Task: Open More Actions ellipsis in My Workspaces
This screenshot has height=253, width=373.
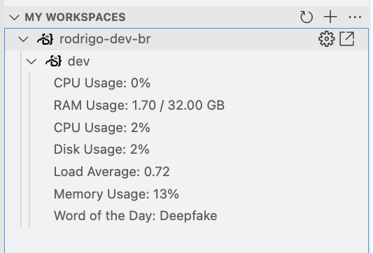Action: (x=355, y=17)
